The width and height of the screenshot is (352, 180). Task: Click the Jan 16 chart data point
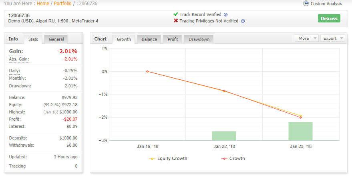(147, 71)
